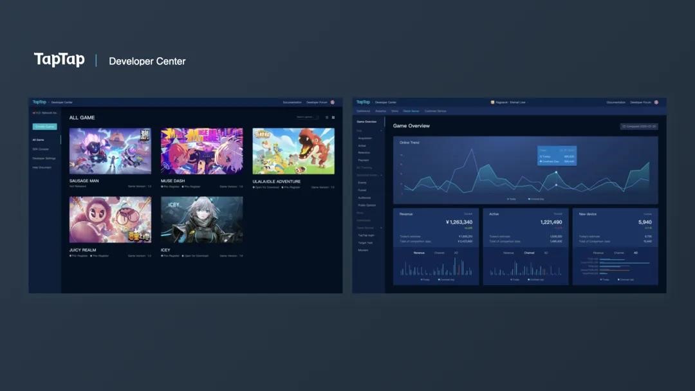Switch to list view icon in All Game
The width and height of the screenshot is (695, 391).
tap(327, 117)
